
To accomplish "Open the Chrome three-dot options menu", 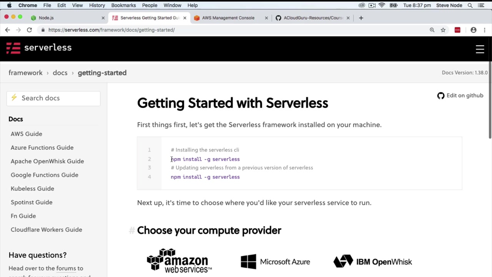I will coord(485,30).
